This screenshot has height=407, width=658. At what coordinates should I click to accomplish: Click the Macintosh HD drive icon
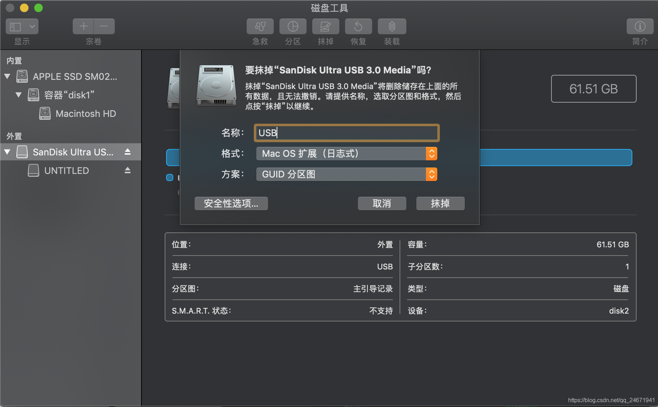(45, 113)
